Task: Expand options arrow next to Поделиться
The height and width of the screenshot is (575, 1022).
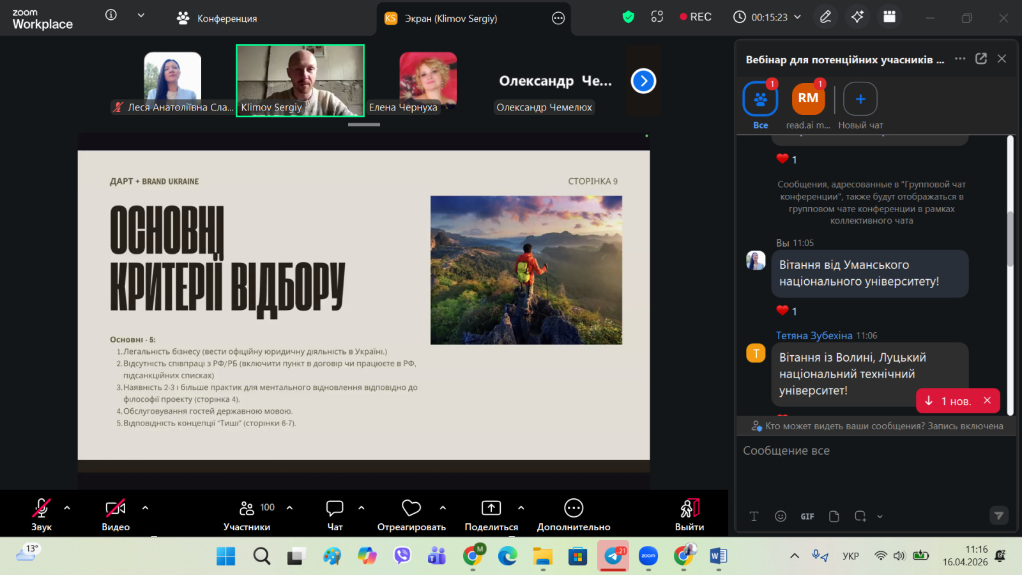Action: 521,508
